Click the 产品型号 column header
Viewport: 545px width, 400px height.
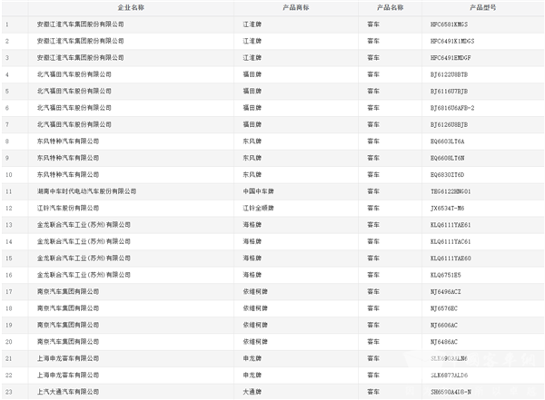click(484, 6)
